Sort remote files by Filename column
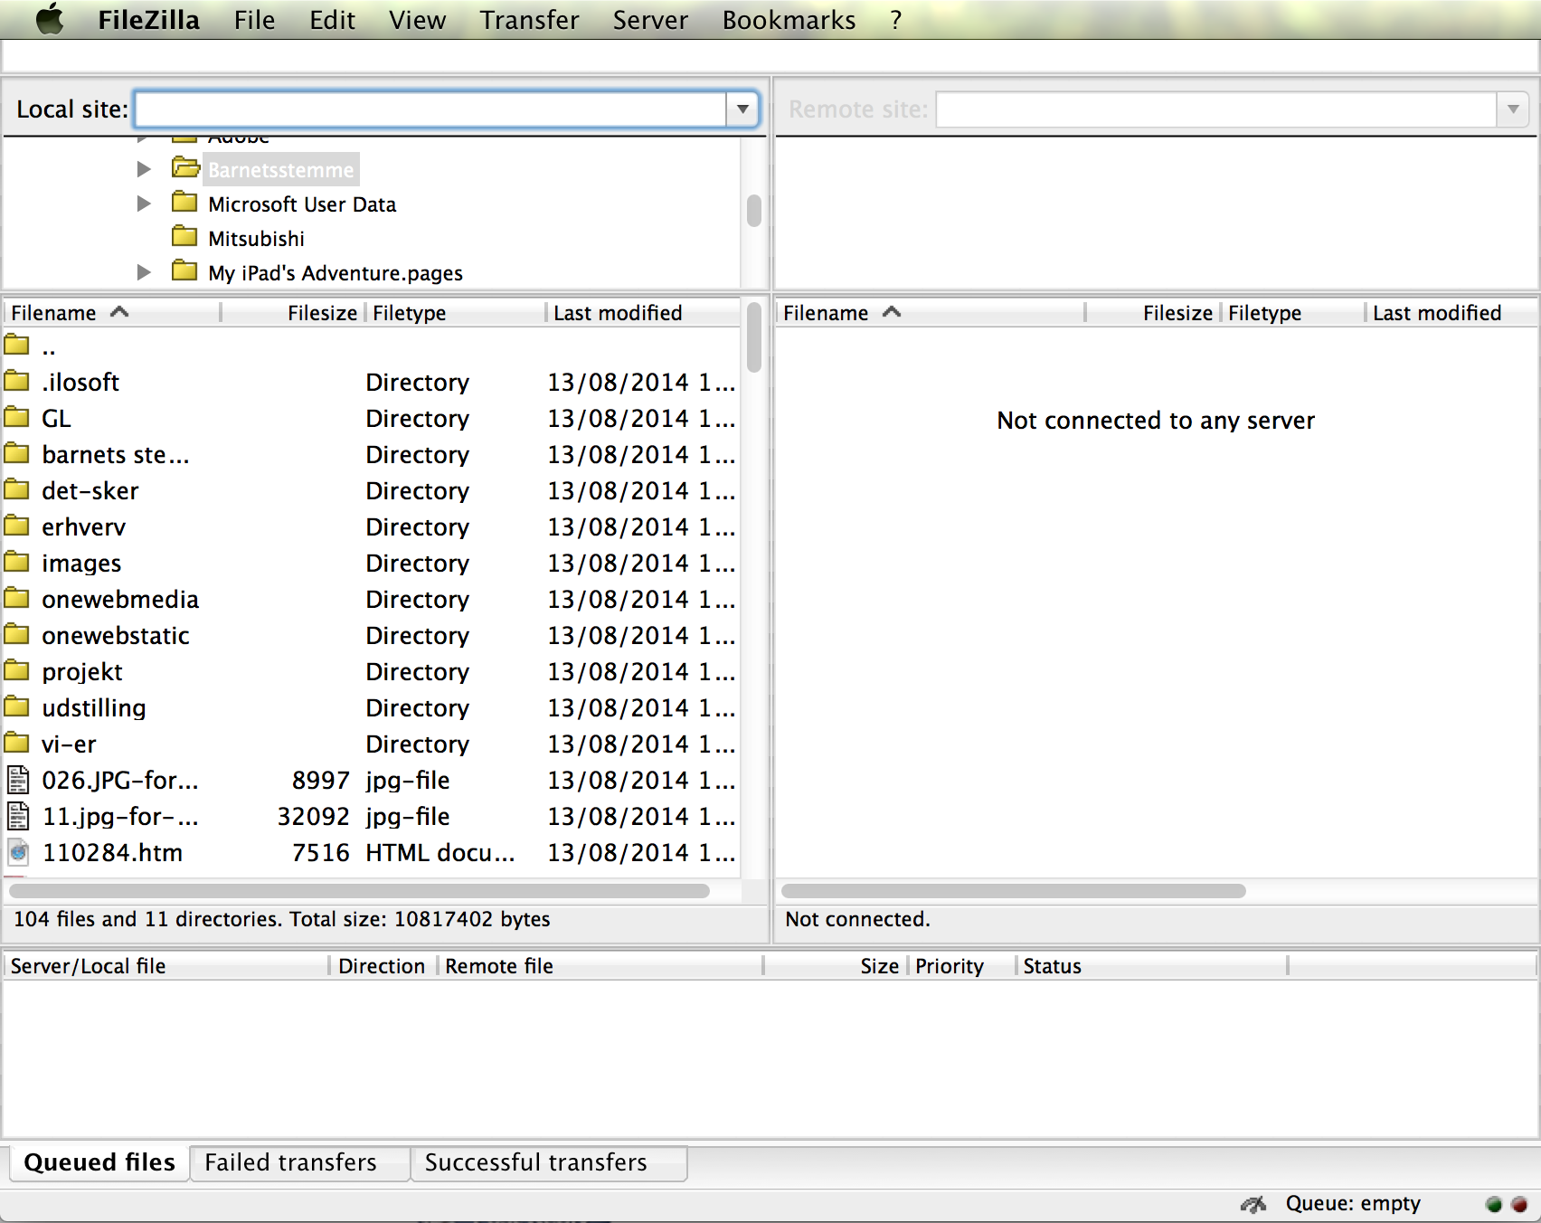This screenshot has width=1541, height=1223. [x=930, y=313]
